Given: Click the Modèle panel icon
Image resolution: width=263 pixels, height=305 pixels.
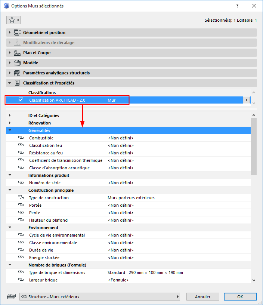Looking at the screenshot, I should pos(17,63).
